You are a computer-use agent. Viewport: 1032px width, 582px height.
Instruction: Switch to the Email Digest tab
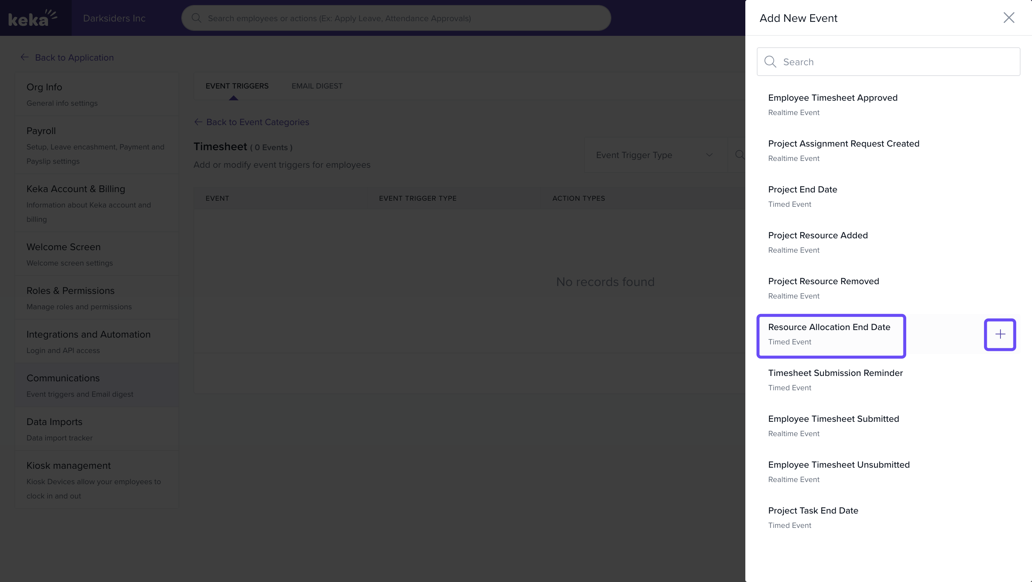click(316, 86)
